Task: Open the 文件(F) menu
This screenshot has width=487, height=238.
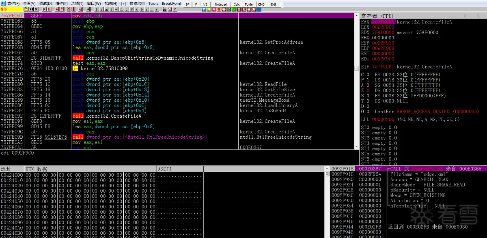Action: (x=13, y=3)
